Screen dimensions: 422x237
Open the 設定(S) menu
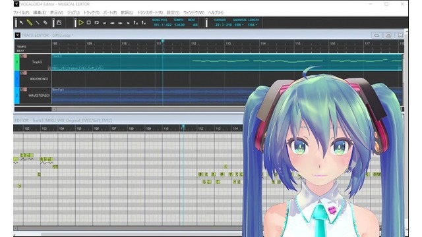173,13
